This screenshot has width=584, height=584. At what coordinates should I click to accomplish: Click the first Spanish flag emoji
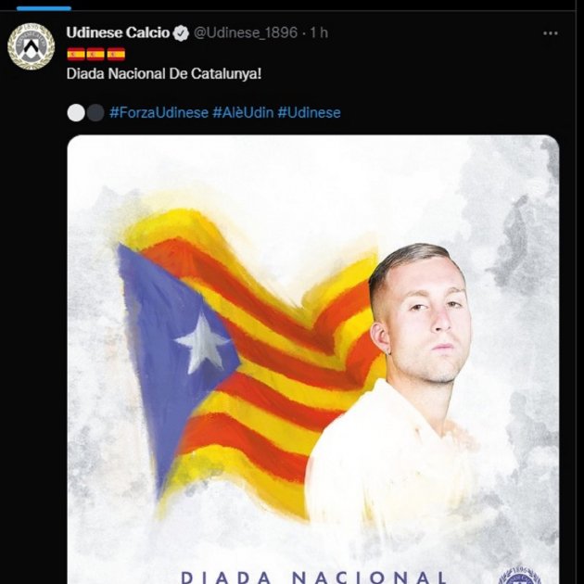(x=76, y=54)
